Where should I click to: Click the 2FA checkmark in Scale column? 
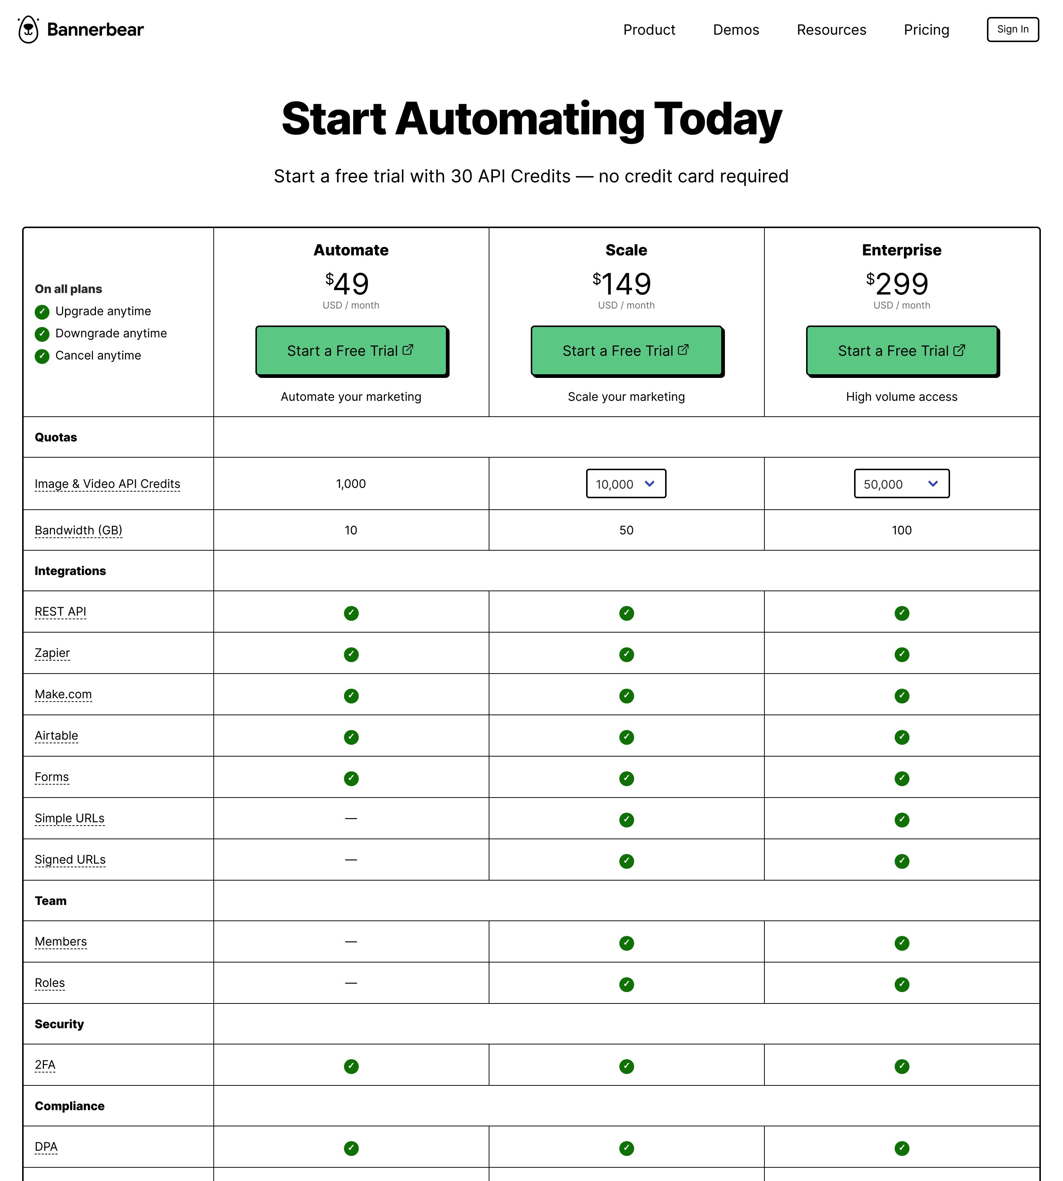[x=627, y=1066]
